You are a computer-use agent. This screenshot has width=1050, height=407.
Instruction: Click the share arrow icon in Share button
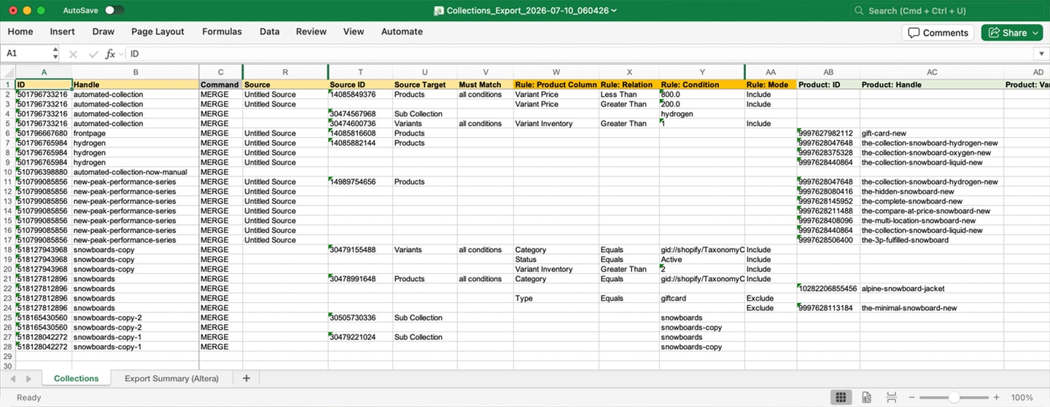995,33
